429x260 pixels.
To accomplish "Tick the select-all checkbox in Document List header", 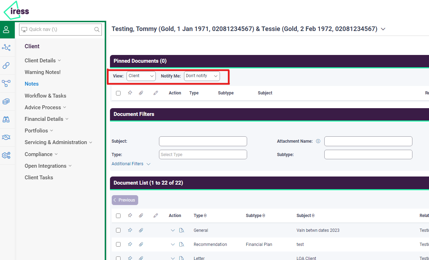I will [x=118, y=215].
